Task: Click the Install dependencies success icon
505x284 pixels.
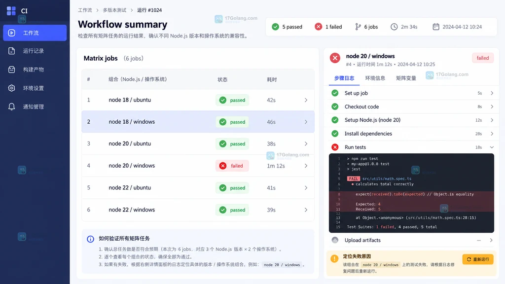Action: [x=335, y=134]
